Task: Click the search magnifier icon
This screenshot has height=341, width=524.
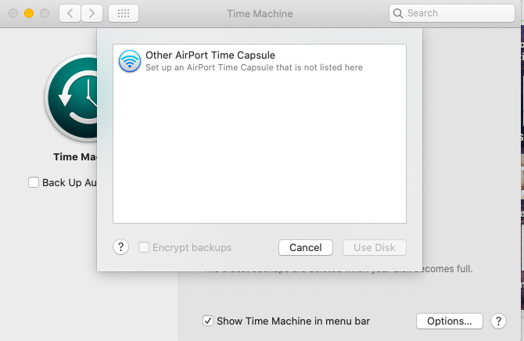Action: pos(397,13)
